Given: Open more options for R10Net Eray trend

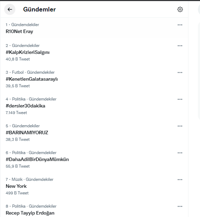Looking at the screenshot, I should (x=180, y=25).
